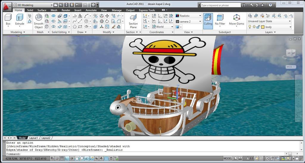Switch to the Layout2 tab

pyautogui.click(x=46, y=138)
